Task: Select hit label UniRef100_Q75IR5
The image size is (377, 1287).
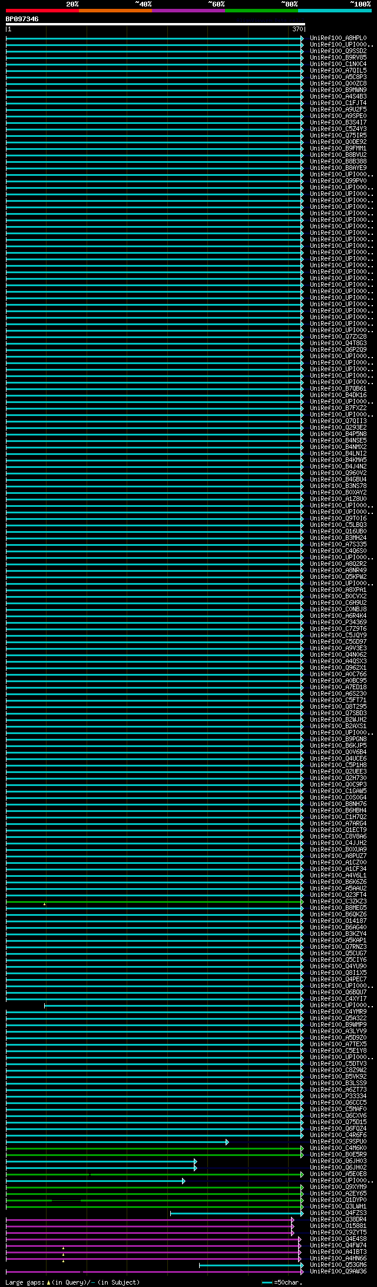Action: (338, 136)
